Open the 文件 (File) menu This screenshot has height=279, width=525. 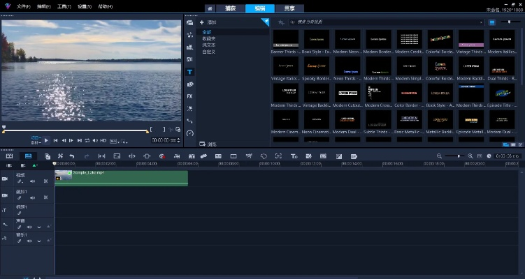tap(23, 7)
